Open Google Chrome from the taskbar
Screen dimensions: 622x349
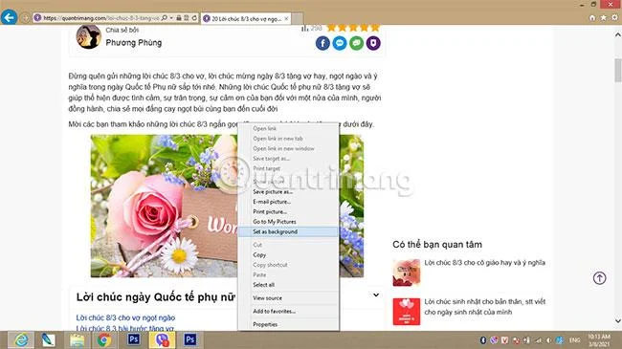pyautogui.click(x=104, y=339)
